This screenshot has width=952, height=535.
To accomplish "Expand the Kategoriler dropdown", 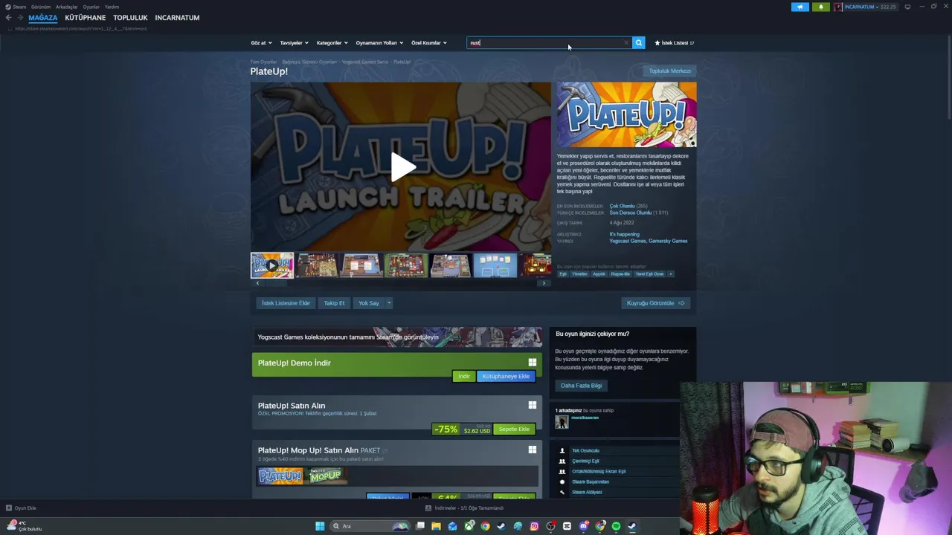I will pos(332,43).
